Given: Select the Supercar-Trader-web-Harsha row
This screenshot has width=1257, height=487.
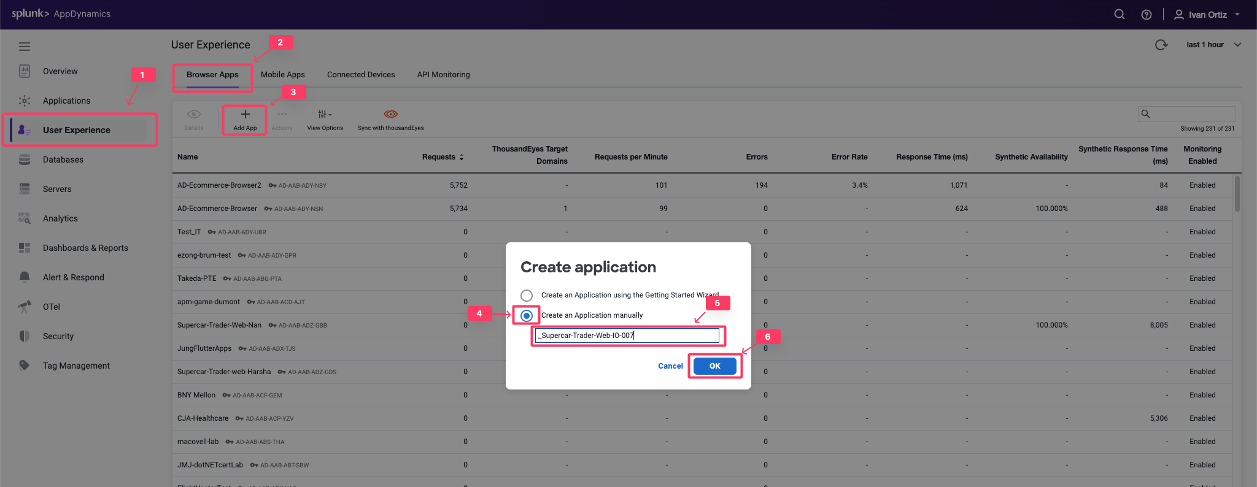Looking at the screenshot, I should point(702,372).
